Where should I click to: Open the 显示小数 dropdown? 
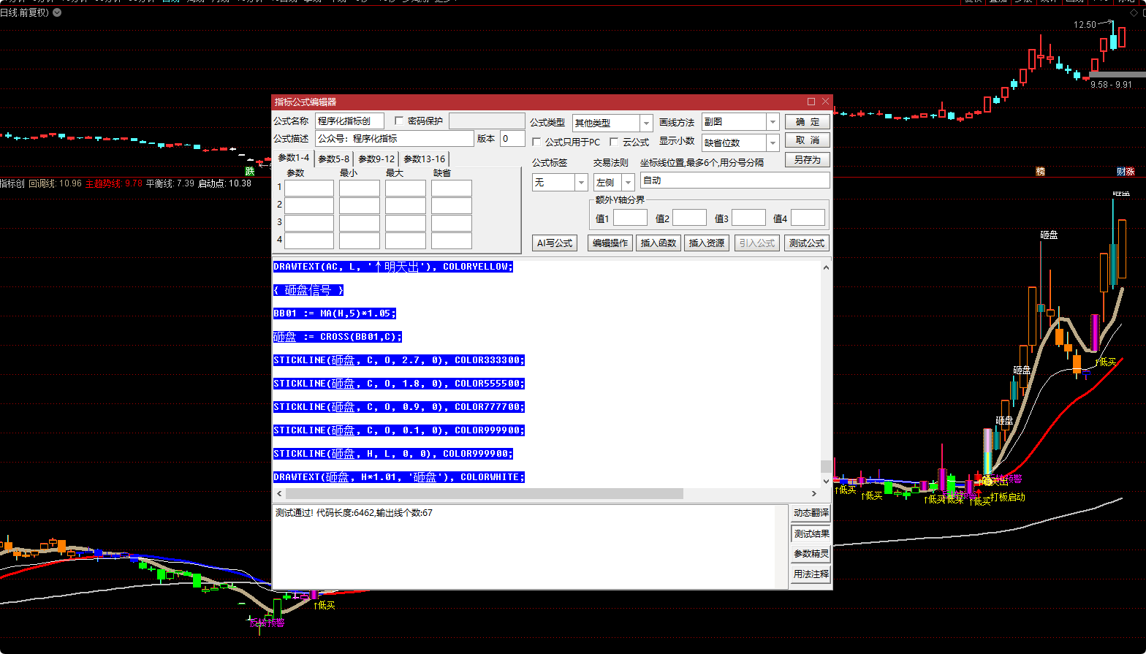[773, 142]
